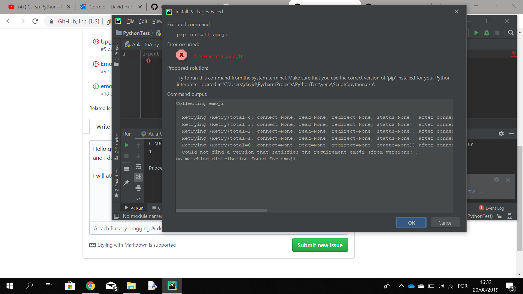523x294 pixels.
Task: Click the horizontal scrollbar under the command output
Action: click(221, 210)
